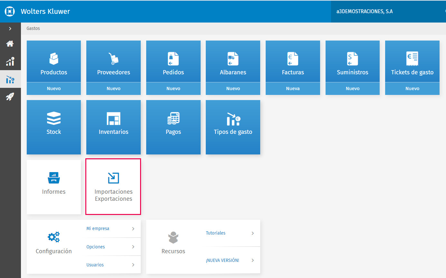
Task: Open Importaciones Exportaciones tile
Action: (113, 187)
